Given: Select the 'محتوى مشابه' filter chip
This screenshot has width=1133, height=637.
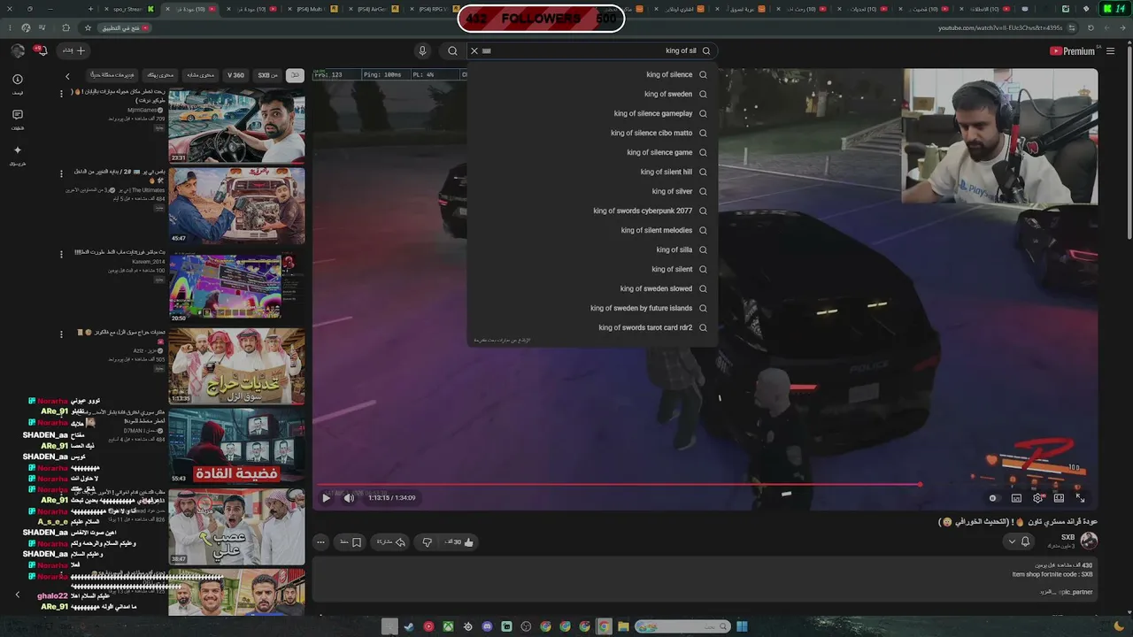Looking at the screenshot, I should 200,75.
